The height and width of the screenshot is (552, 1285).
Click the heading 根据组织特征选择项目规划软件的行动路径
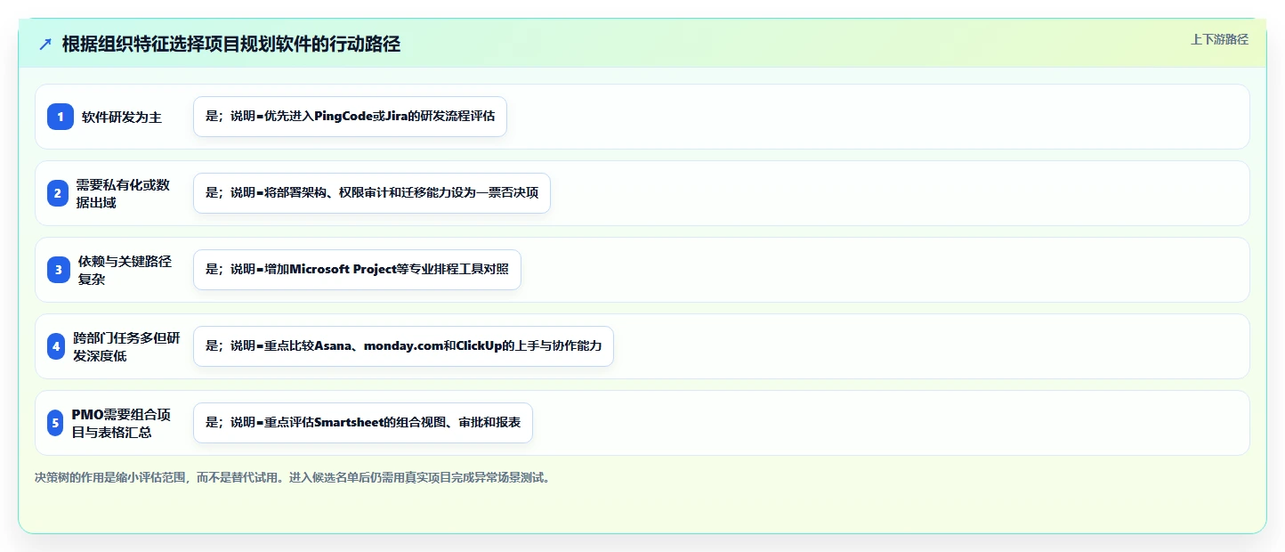coord(231,45)
